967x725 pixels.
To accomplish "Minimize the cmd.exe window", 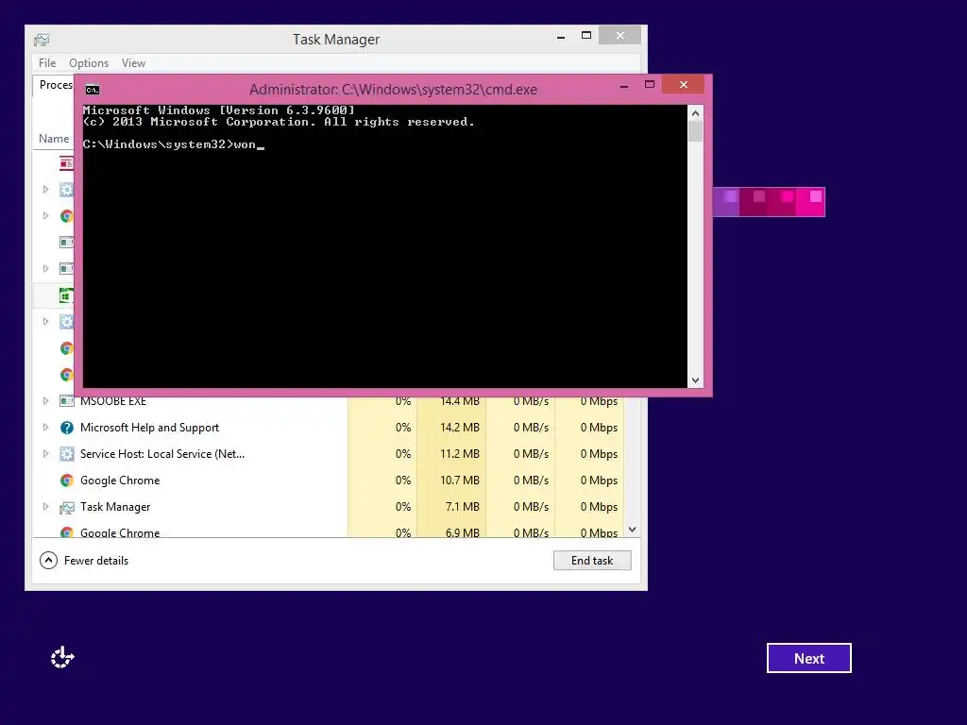I will [x=624, y=86].
